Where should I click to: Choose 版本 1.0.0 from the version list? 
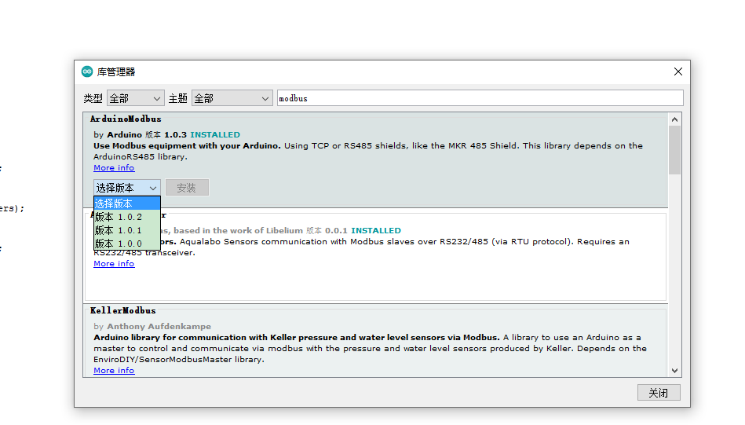(127, 244)
